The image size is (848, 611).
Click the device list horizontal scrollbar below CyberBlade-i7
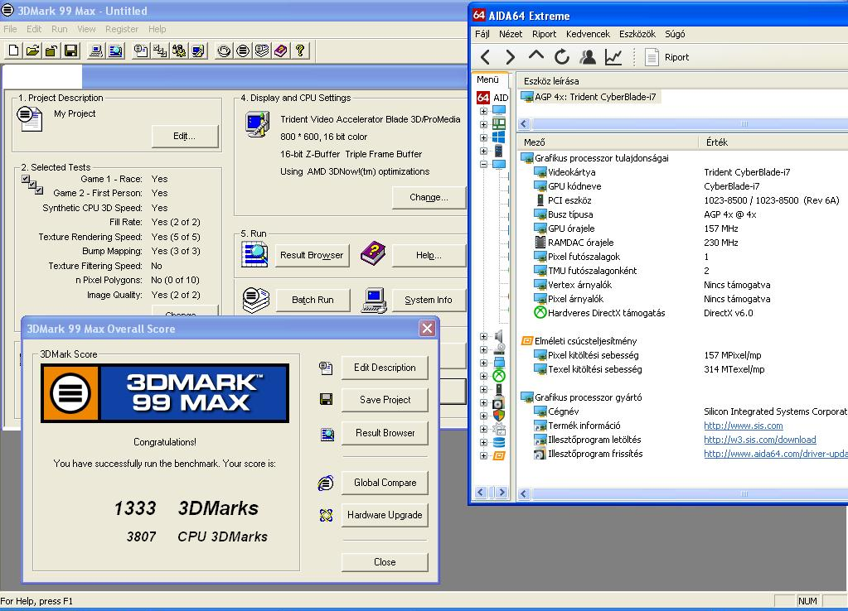click(689, 123)
